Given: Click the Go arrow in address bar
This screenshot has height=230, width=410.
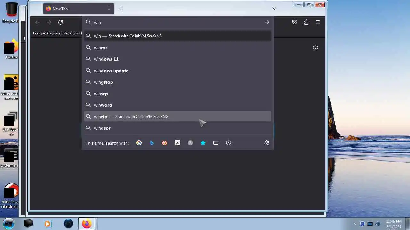Looking at the screenshot, I should pyautogui.click(x=266, y=22).
